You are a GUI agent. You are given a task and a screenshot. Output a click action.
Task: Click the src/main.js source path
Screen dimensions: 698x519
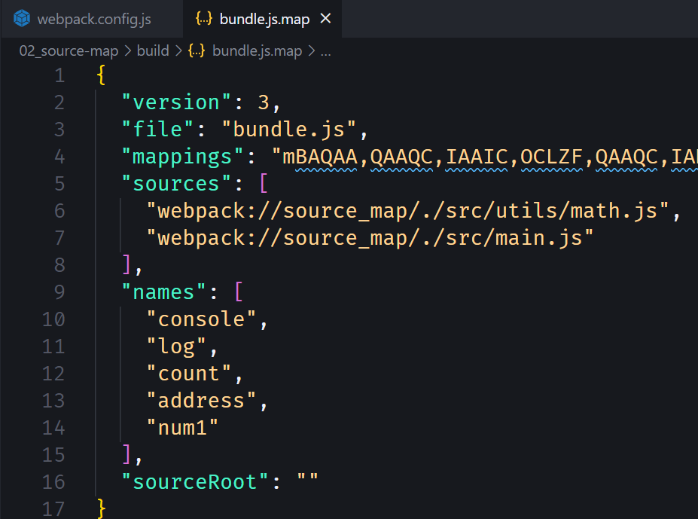point(370,238)
